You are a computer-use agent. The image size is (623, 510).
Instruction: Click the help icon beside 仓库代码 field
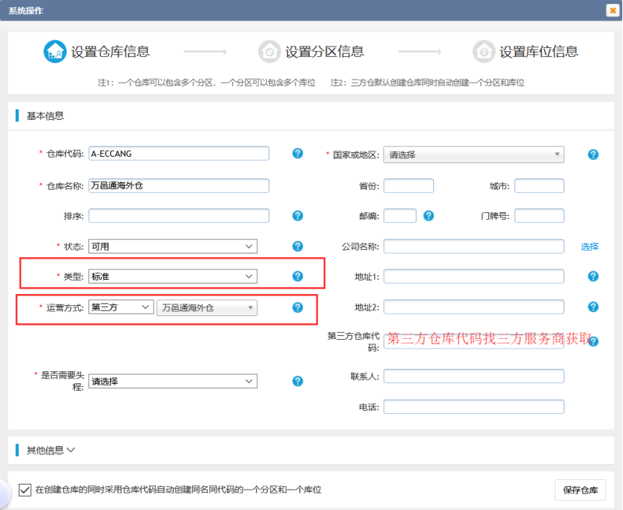pos(297,153)
